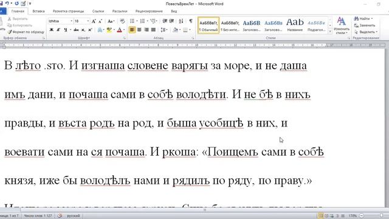The image size is (389, 219).
Task: Customize quick access toolbar arrow
Action: tap(30, 4)
